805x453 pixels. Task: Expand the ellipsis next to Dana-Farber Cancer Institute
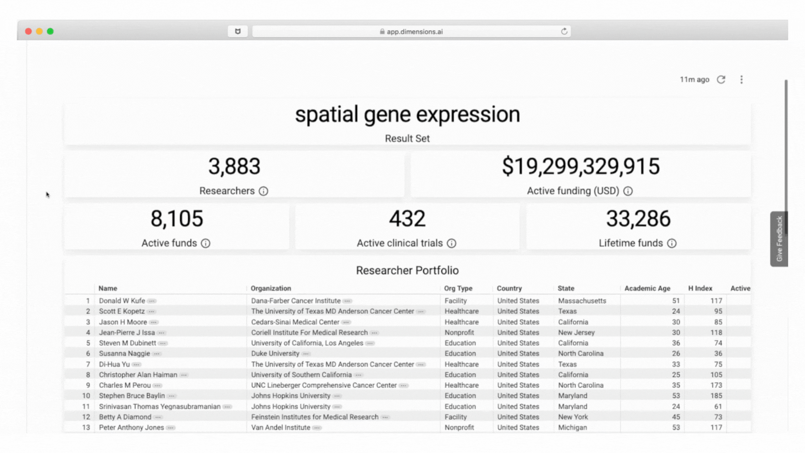coord(347,301)
